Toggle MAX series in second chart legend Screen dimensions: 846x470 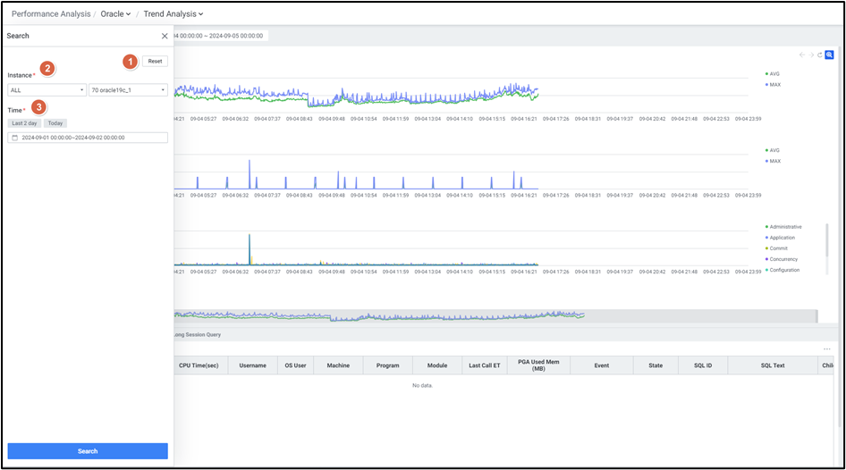tap(774, 161)
